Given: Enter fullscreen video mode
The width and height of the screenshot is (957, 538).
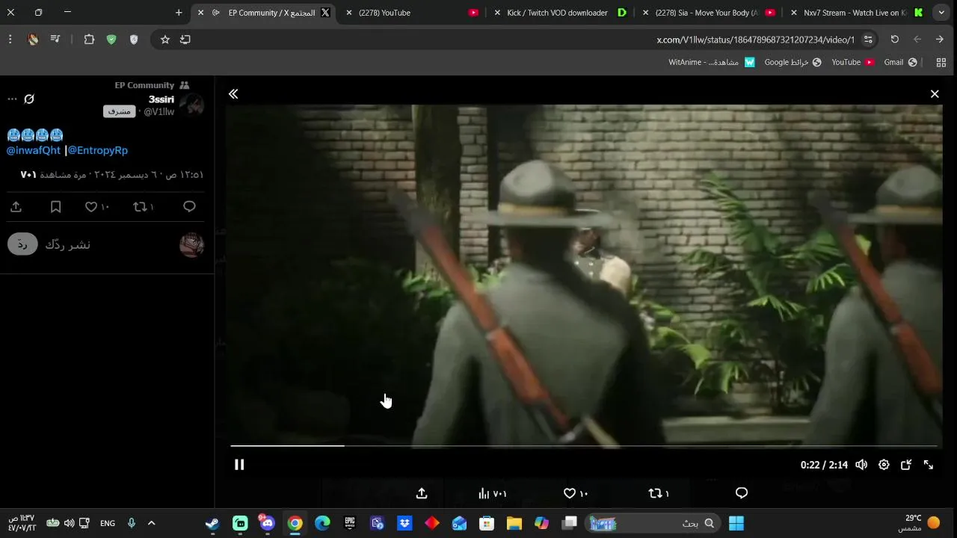Looking at the screenshot, I should tap(929, 465).
